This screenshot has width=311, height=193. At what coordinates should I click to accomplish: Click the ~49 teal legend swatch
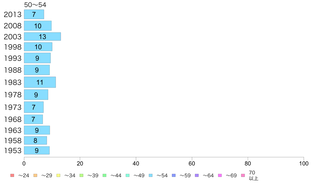(x=127, y=175)
